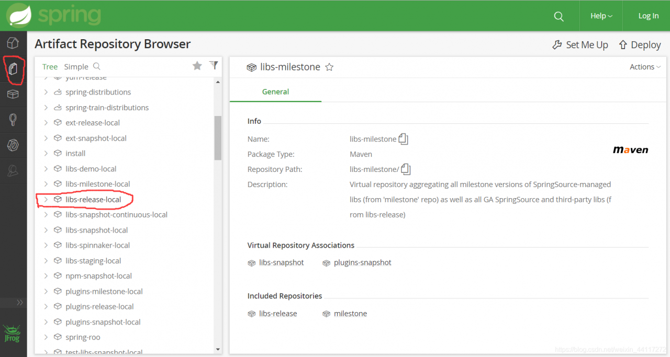The image size is (670, 357).
Task: Click the Log In link
Action: click(x=648, y=16)
